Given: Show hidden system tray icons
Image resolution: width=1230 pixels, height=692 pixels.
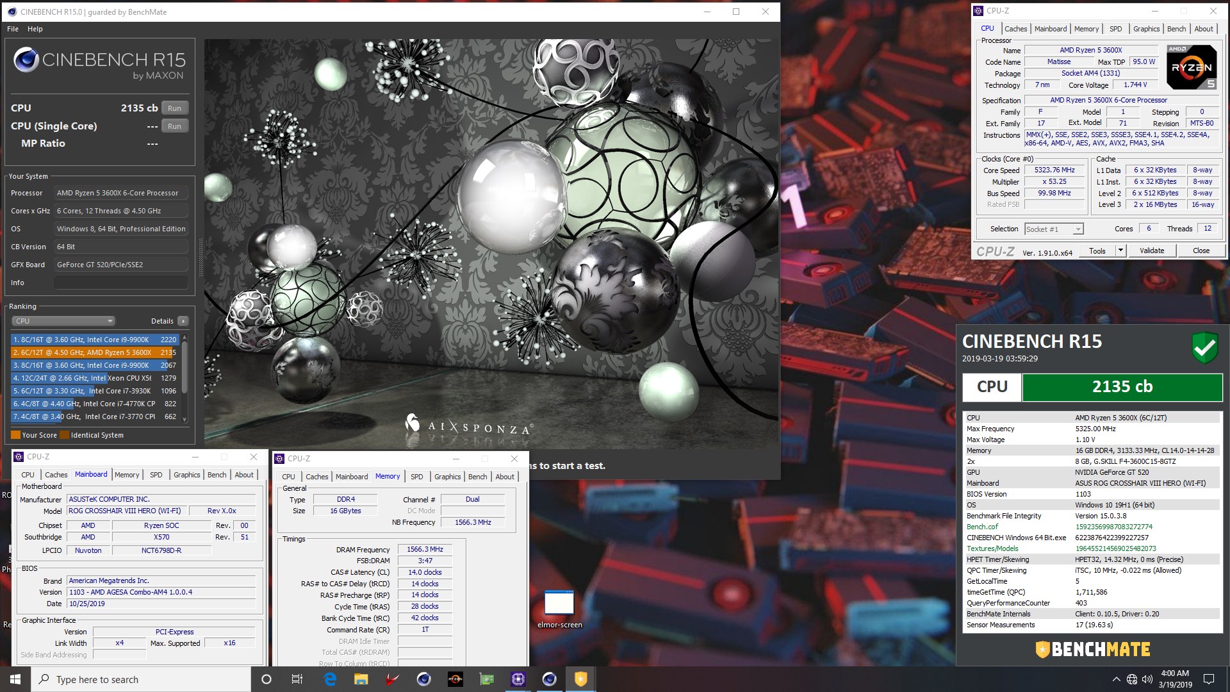Looking at the screenshot, I should pos(1116,679).
